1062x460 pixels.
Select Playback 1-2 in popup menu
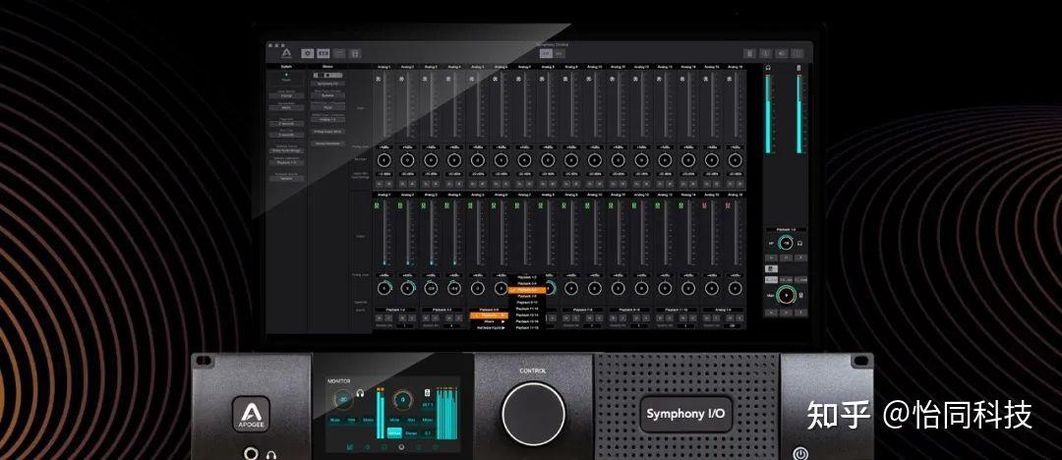pyautogui.click(x=527, y=277)
